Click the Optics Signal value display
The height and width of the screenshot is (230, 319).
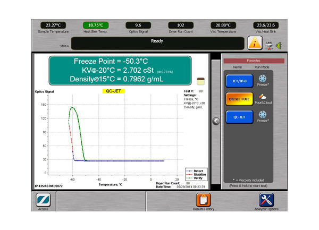pyautogui.click(x=138, y=25)
